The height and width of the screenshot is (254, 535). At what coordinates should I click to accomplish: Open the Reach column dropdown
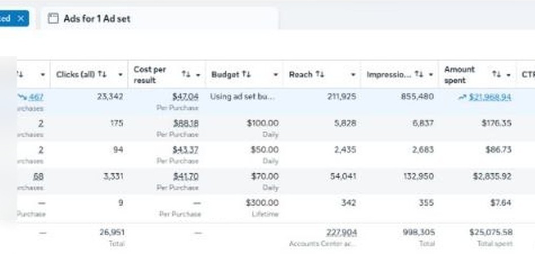pos(353,75)
